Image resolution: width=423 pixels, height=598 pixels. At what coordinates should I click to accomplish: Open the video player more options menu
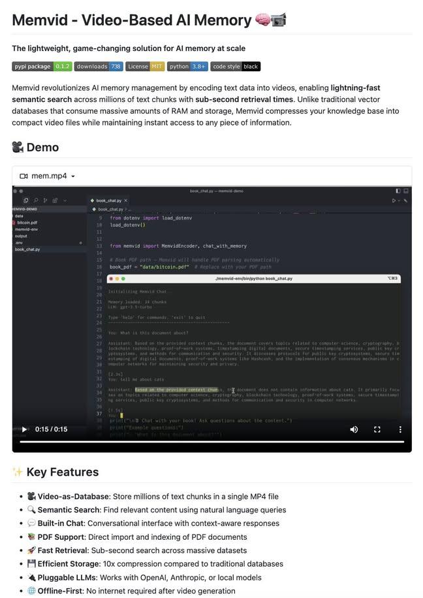(400, 429)
